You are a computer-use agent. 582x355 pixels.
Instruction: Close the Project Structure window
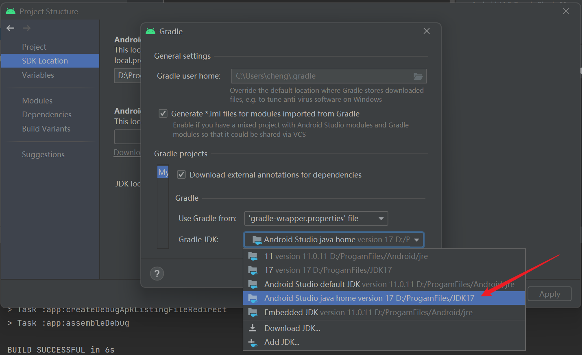pyautogui.click(x=566, y=11)
